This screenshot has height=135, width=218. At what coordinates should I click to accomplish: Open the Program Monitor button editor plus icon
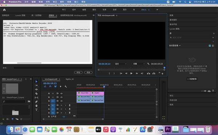click(x=162, y=73)
